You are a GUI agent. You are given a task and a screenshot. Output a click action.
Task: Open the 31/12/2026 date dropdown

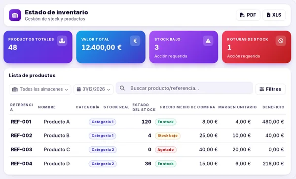[94, 89]
